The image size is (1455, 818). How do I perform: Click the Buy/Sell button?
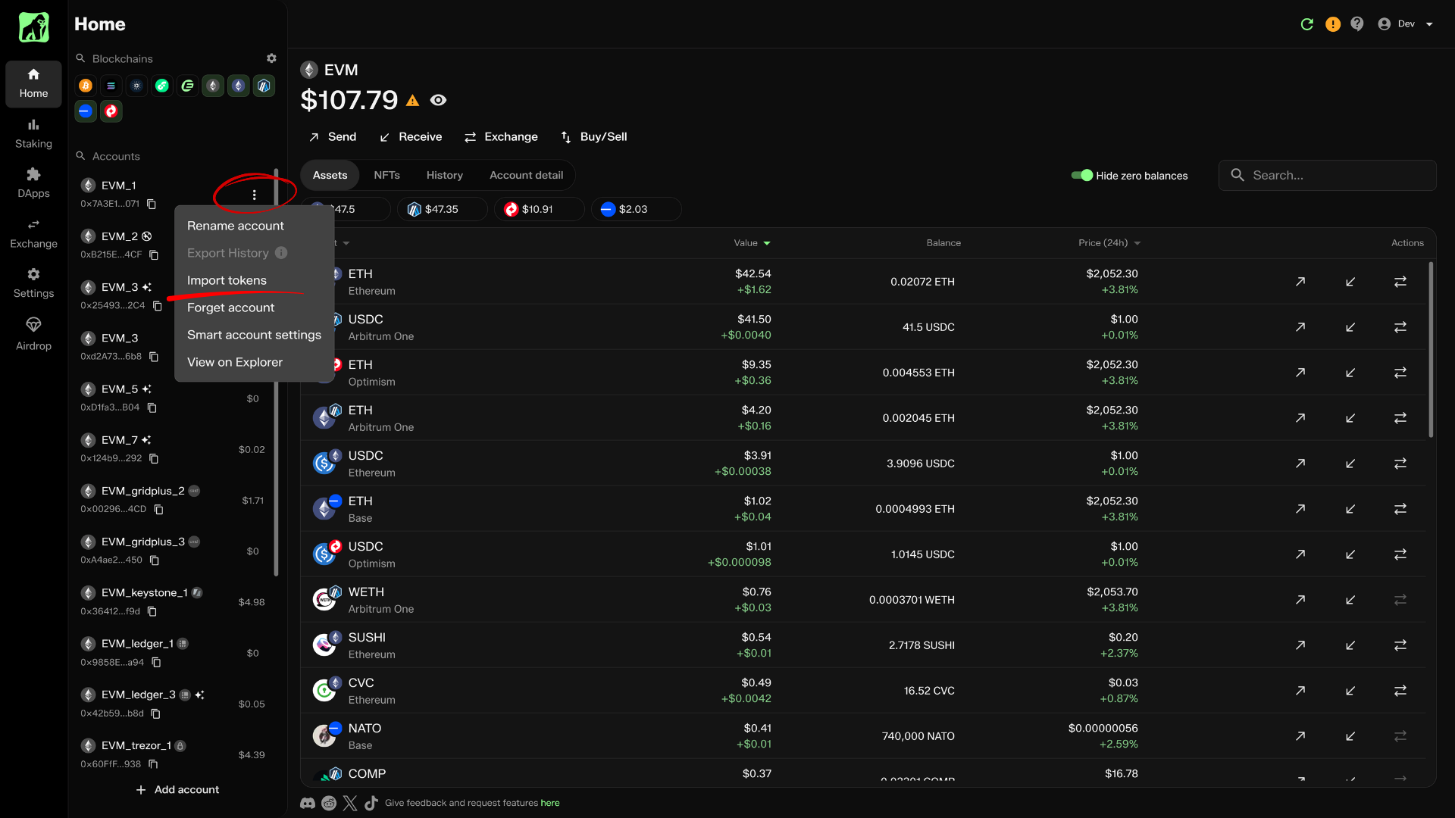593,137
